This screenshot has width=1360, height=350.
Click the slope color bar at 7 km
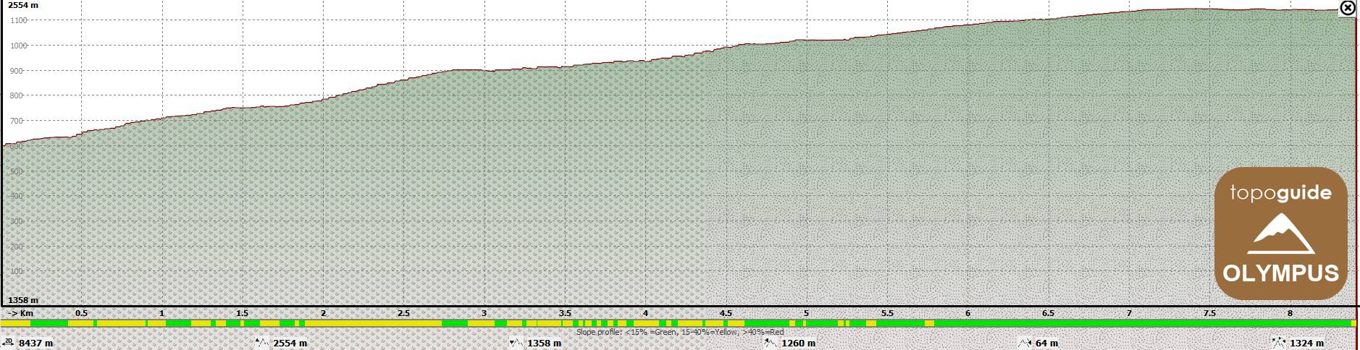(1130, 323)
